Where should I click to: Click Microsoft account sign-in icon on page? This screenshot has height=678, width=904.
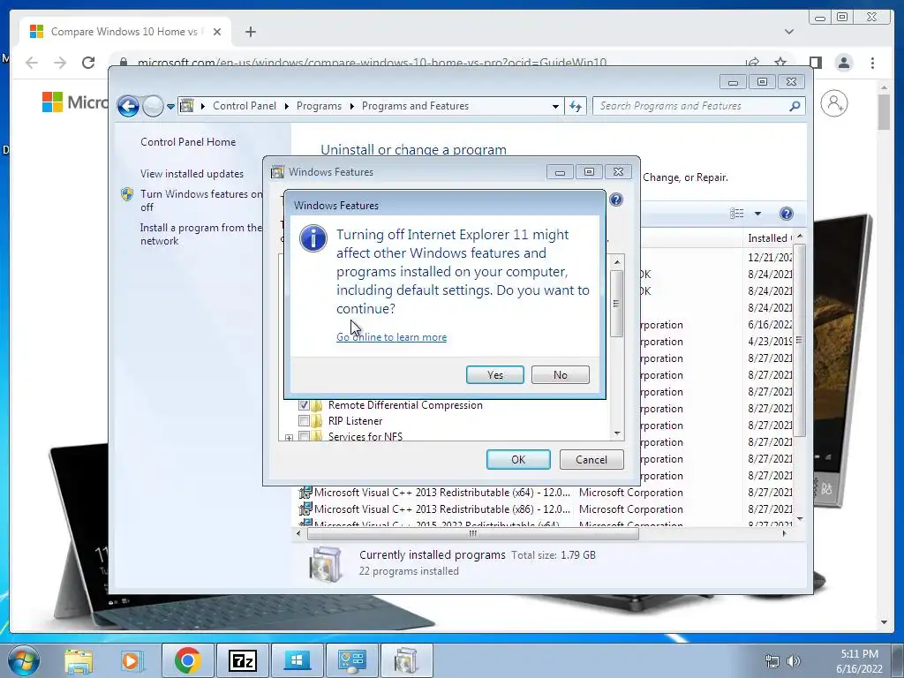coord(833,104)
